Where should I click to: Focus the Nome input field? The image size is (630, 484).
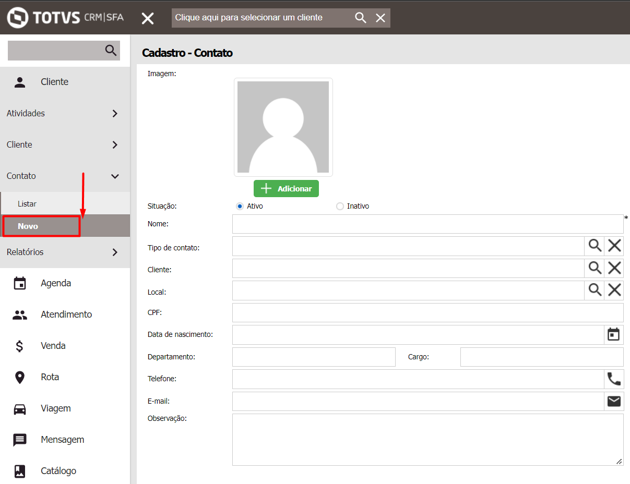427,224
